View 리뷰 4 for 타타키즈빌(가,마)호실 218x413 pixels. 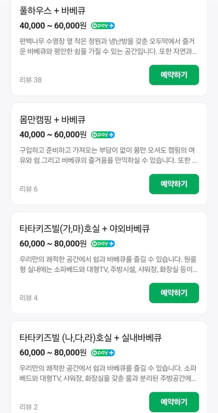pyautogui.click(x=28, y=298)
